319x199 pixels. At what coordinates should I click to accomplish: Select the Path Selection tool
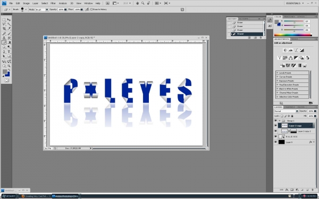coord(4,56)
